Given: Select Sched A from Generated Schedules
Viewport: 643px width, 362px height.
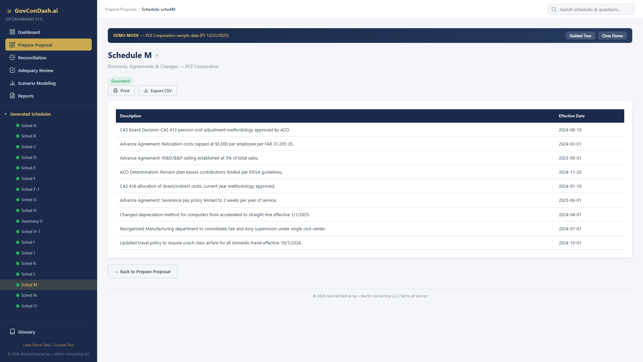Looking at the screenshot, I should pyautogui.click(x=28, y=125).
